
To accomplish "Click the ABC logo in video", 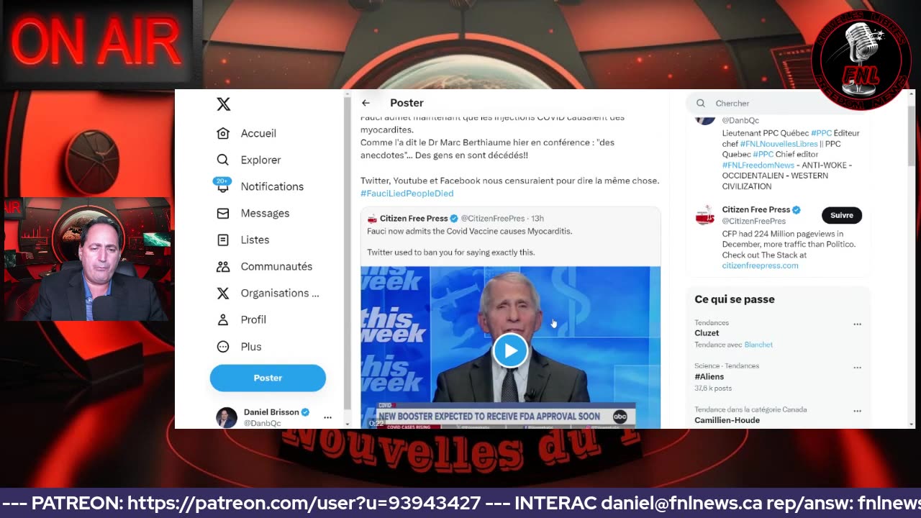I will coord(620,417).
